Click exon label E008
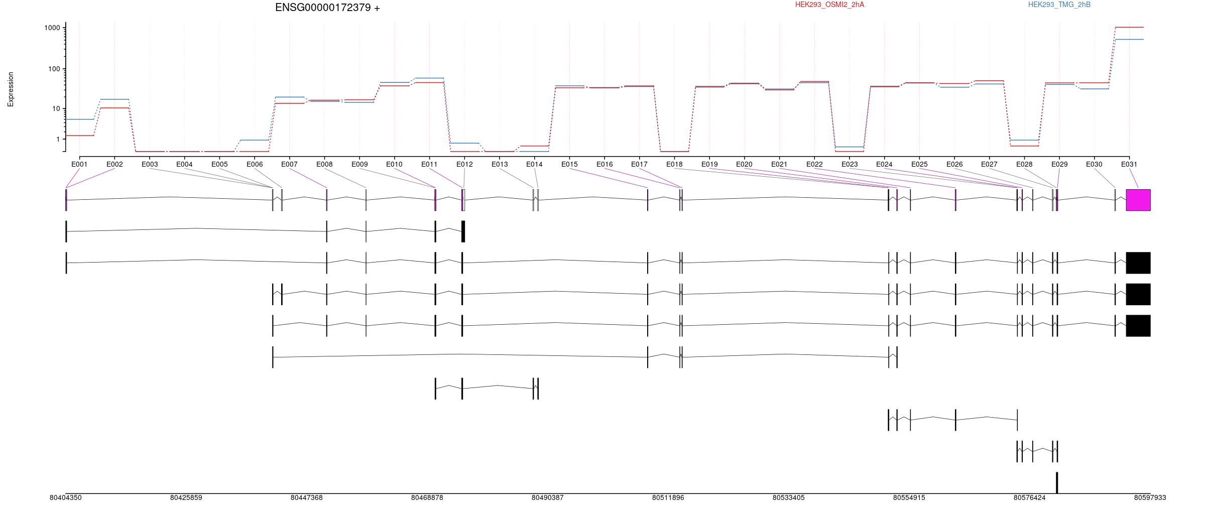Image resolution: width=1205 pixels, height=507 pixels. click(x=324, y=164)
